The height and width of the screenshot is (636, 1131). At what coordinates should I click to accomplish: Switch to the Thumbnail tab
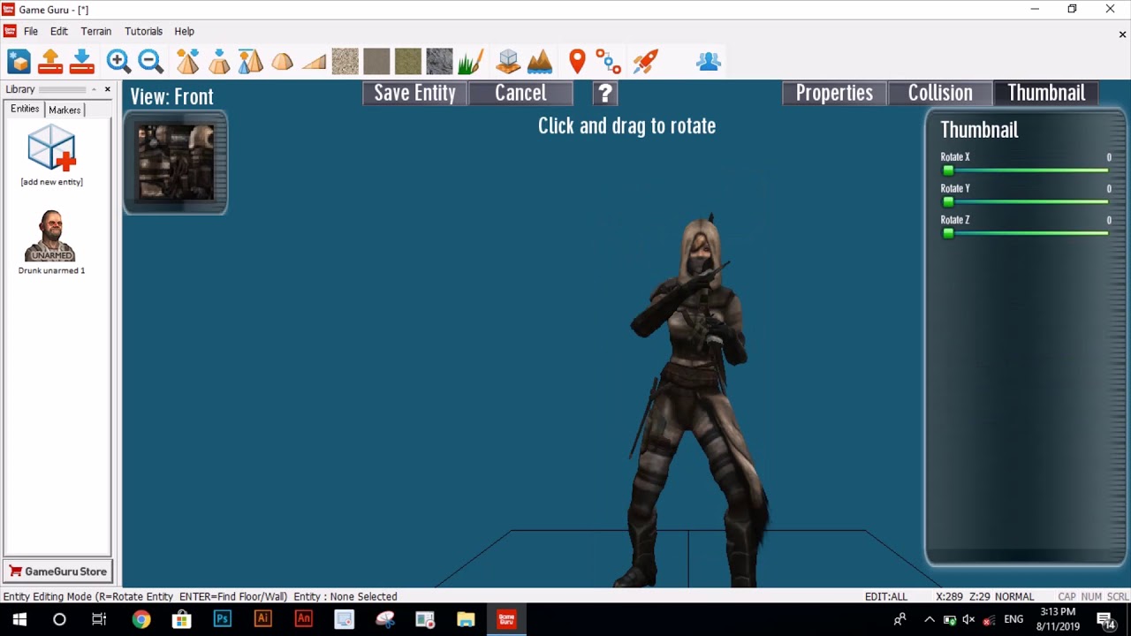[x=1046, y=93]
